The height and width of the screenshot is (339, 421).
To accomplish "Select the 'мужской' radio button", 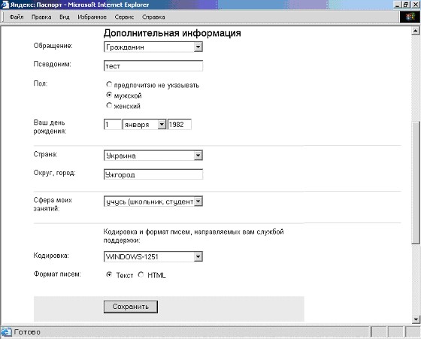I will (x=109, y=95).
